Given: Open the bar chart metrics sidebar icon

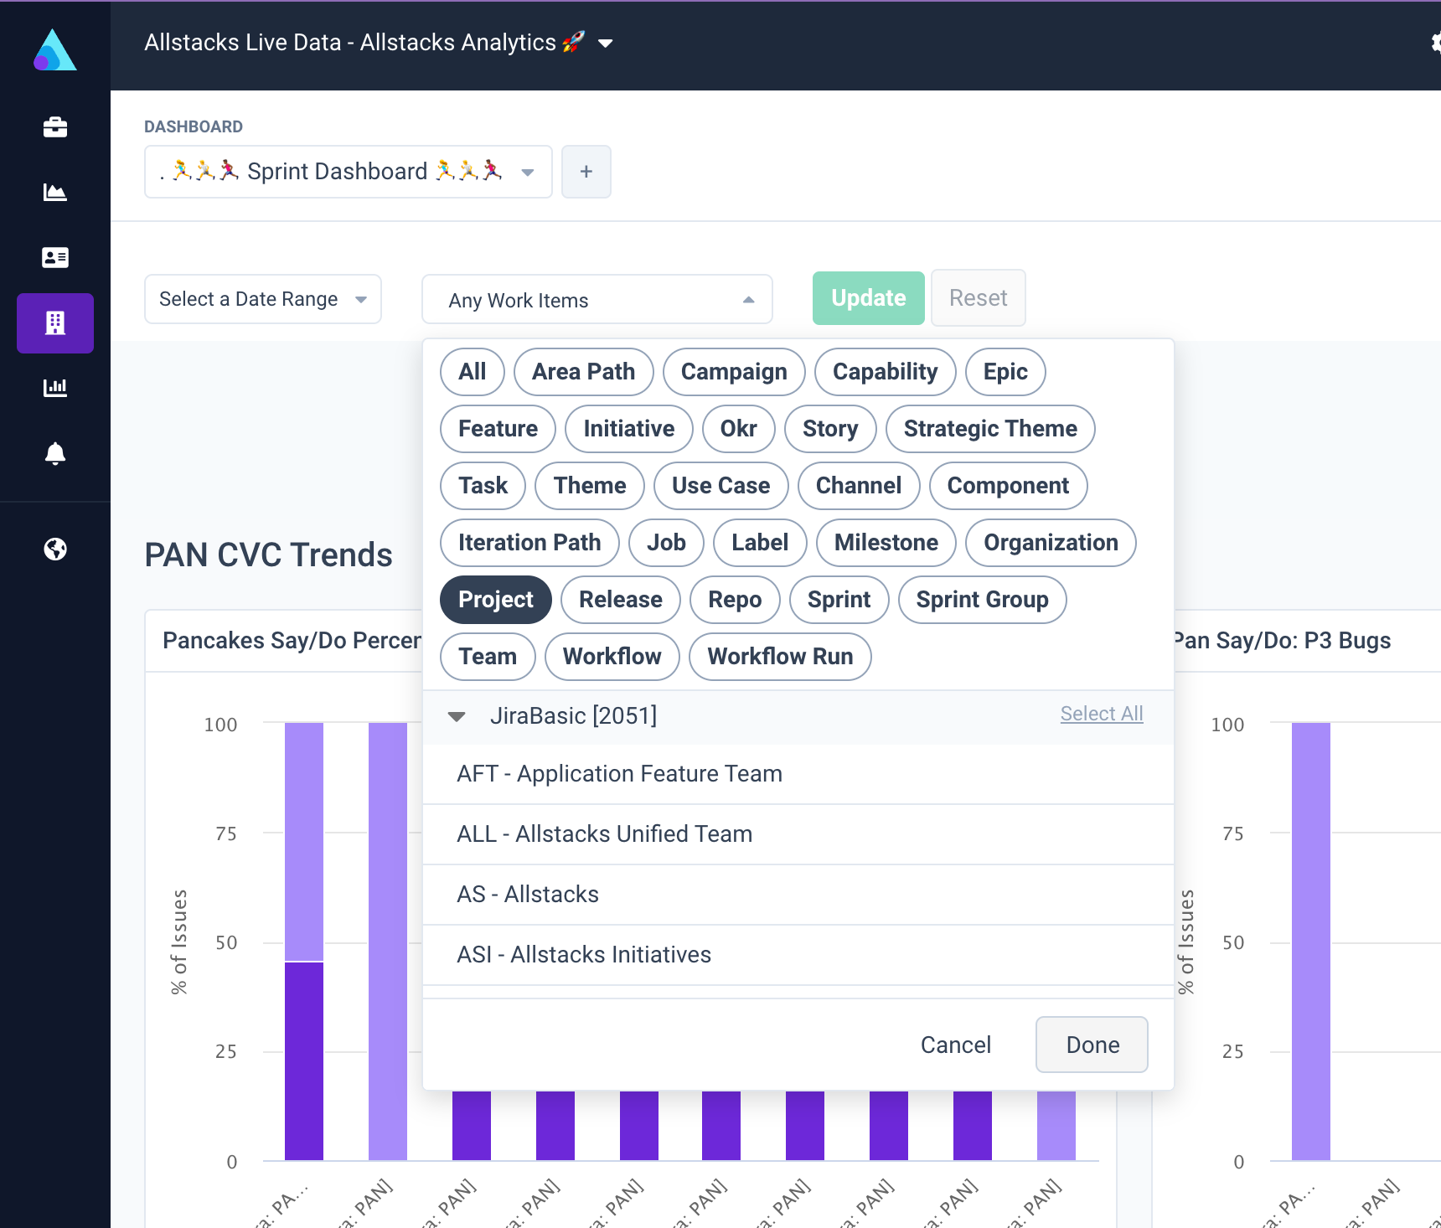Looking at the screenshot, I should 55,387.
